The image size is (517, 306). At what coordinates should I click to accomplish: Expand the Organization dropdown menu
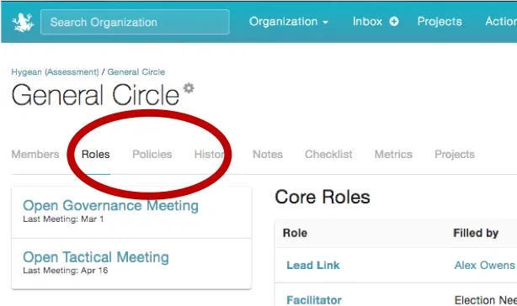(x=289, y=22)
